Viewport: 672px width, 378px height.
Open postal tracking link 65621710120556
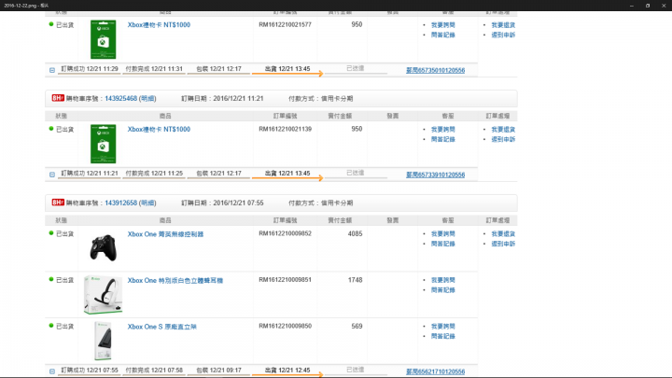point(436,371)
